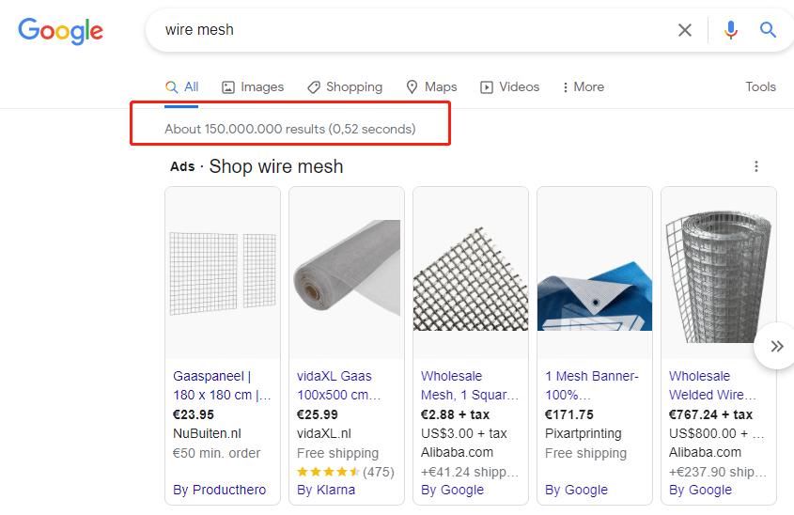Click in the wire mesh search field
The width and height of the screenshot is (794, 515).
[413, 30]
